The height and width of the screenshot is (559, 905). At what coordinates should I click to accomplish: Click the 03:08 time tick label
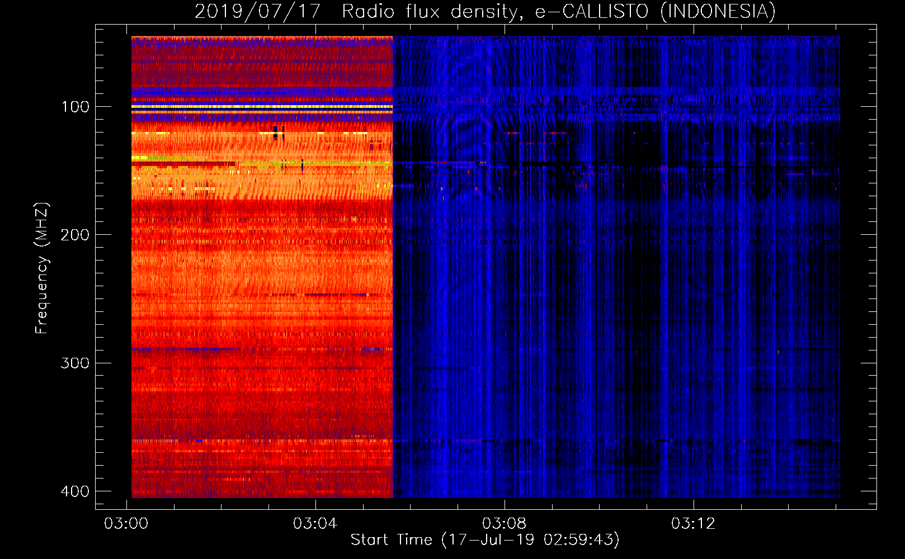505,523
